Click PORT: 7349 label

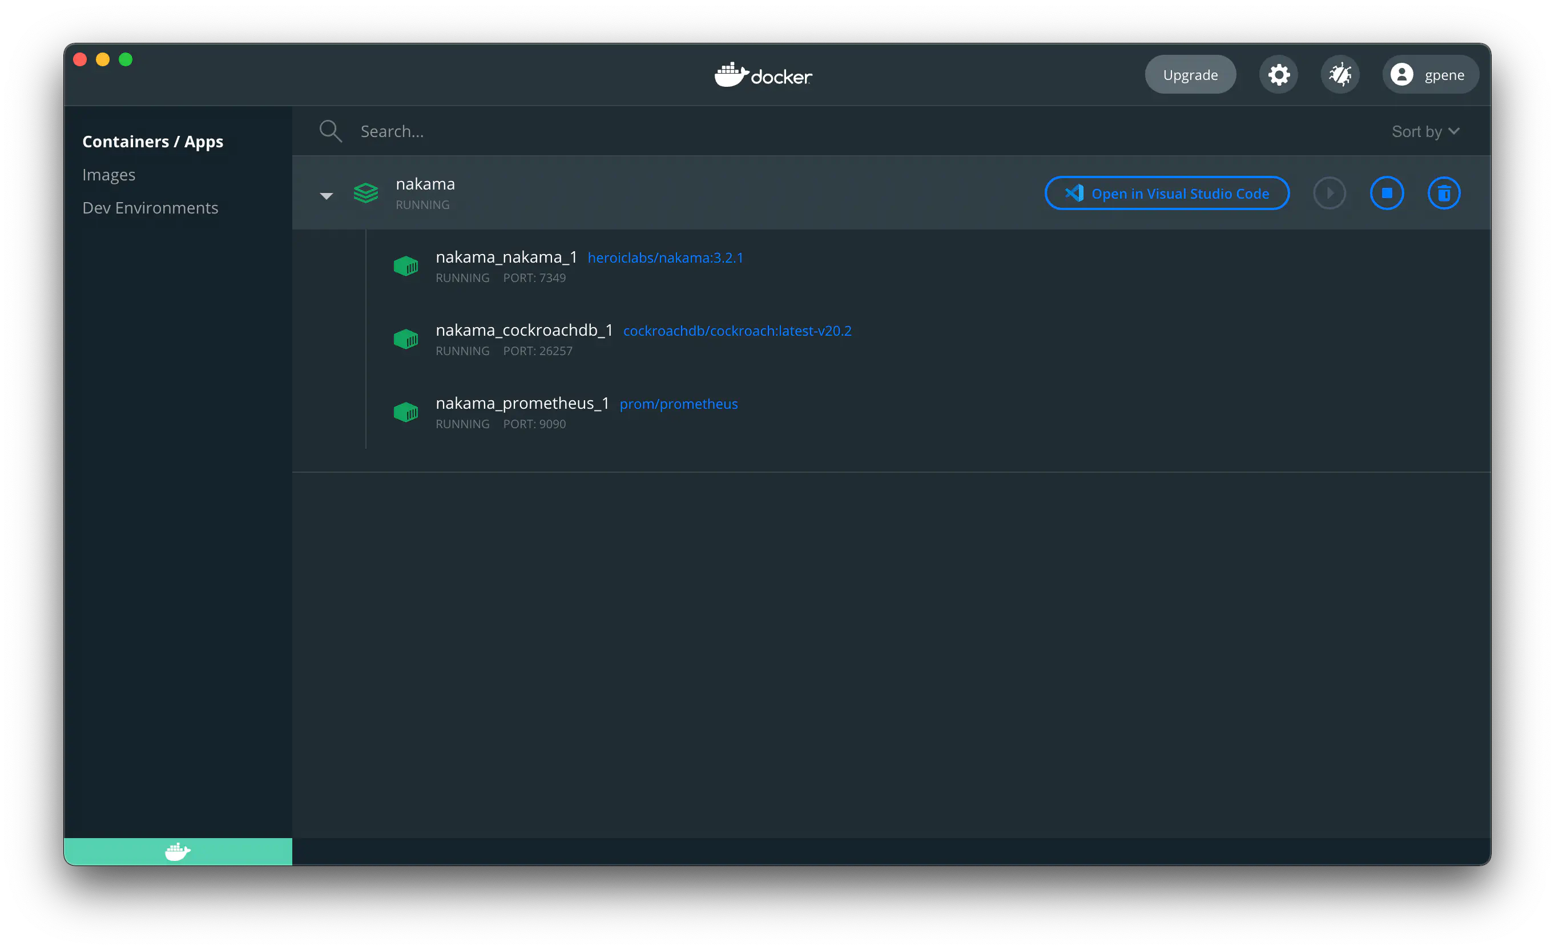coord(534,277)
